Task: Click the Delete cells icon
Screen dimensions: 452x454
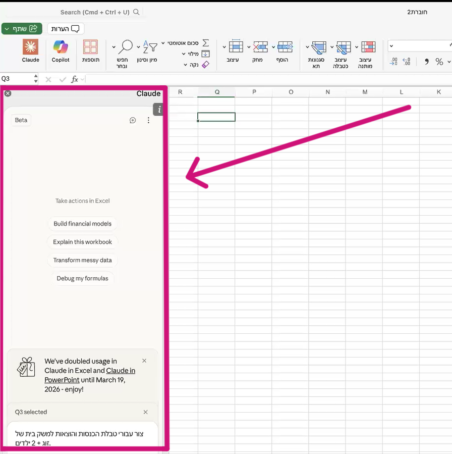Action: (261, 46)
